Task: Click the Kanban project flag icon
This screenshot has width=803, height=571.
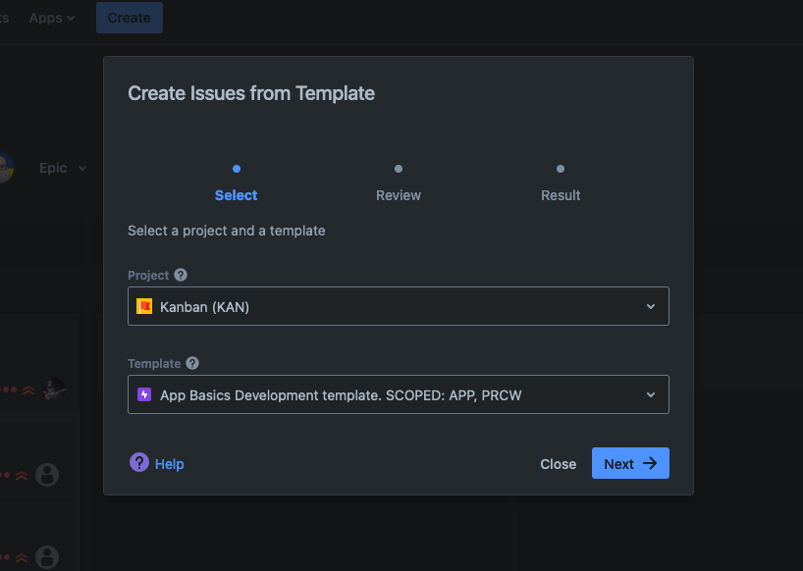Action: (144, 307)
